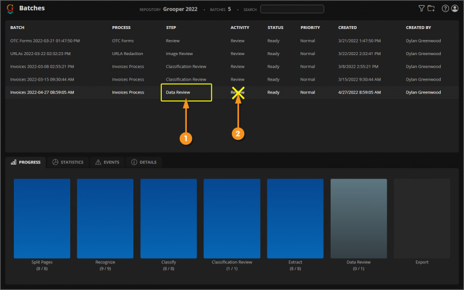464x290 pixels.
Task: Select the Invoices 2022-03-08 batch row
Action: click(x=231, y=67)
